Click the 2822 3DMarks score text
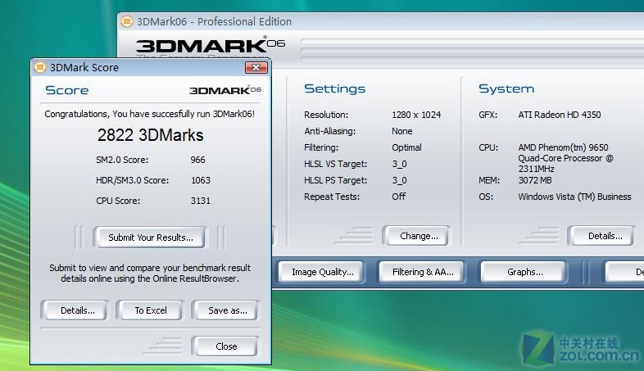The width and height of the screenshot is (644, 371). [x=150, y=135]
